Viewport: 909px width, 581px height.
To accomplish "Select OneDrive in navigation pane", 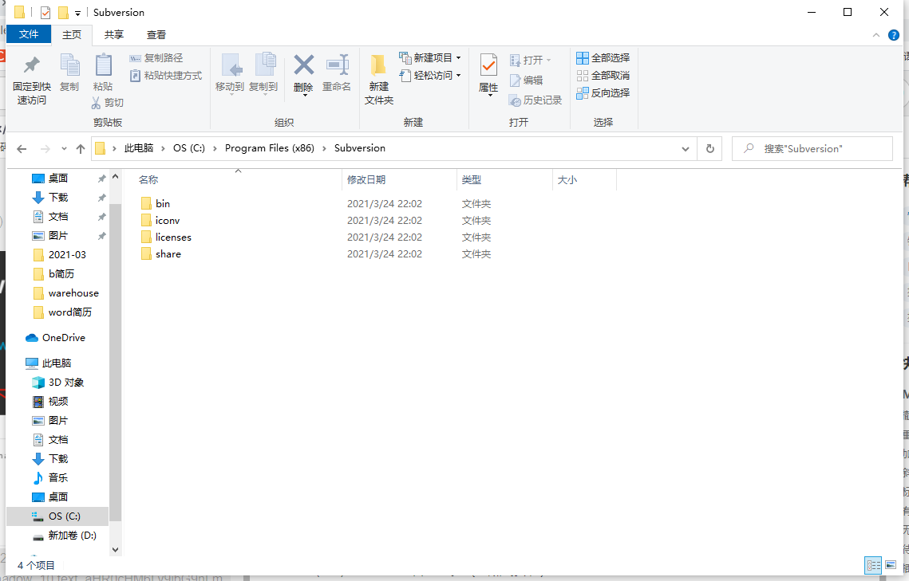I will point(63,338).
